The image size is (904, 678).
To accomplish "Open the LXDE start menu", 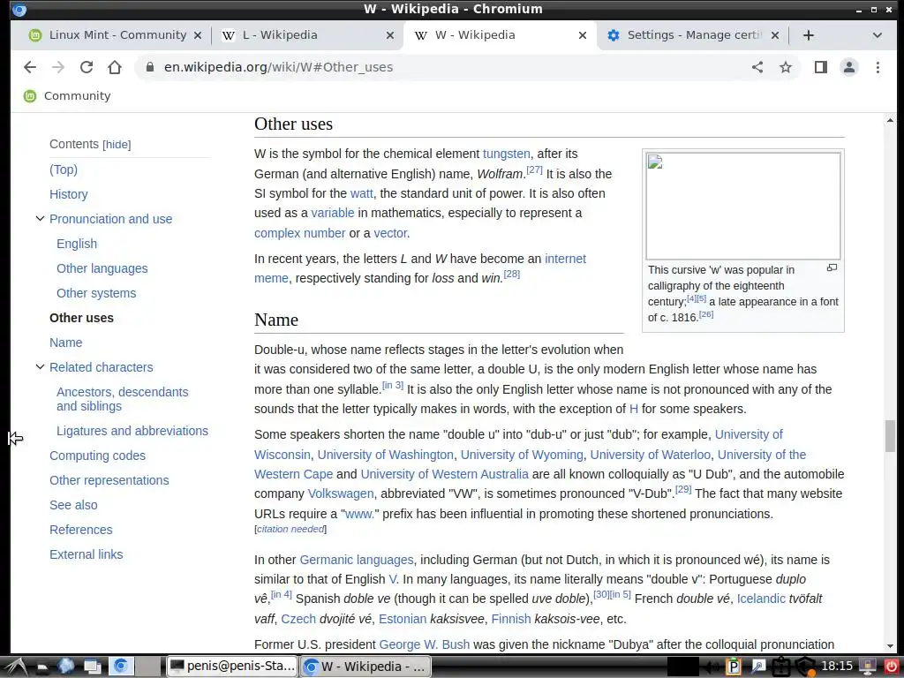I will click(16, 667).
